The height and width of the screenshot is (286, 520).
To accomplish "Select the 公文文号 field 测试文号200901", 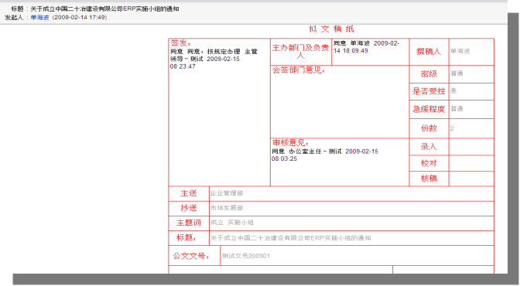I will point(357,256).
